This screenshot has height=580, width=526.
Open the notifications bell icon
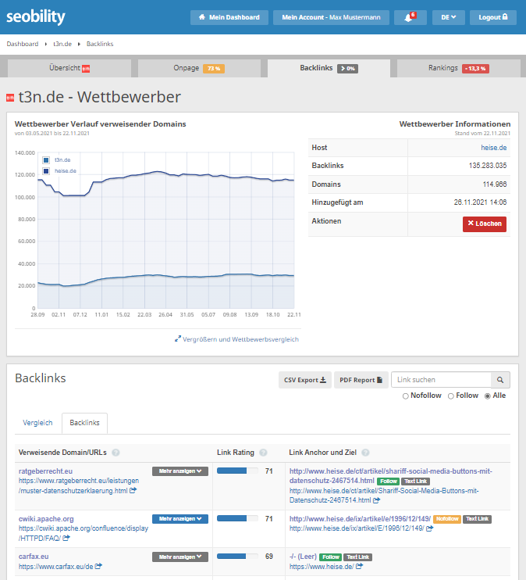point(410,17)
